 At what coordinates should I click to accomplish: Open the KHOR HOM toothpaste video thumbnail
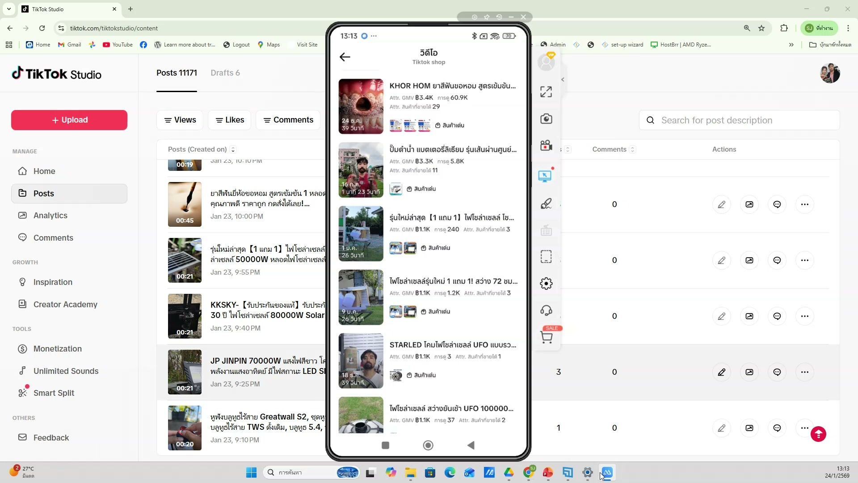[x=361, y=106]
